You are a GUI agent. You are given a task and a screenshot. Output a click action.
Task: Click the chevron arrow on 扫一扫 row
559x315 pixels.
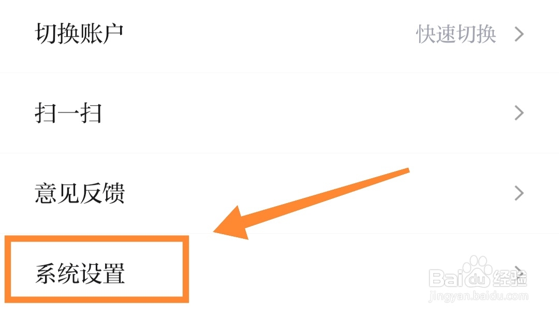pos(520,113)
